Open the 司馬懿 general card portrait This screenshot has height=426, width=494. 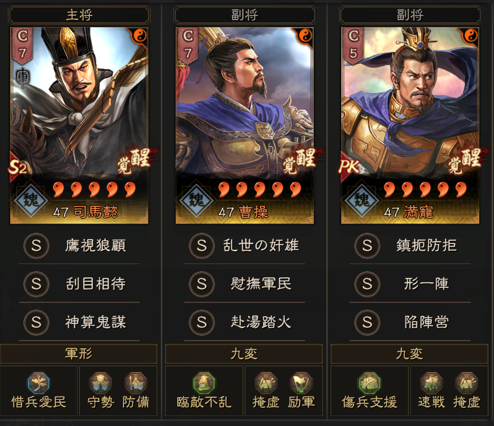click(x=79, y=125)
